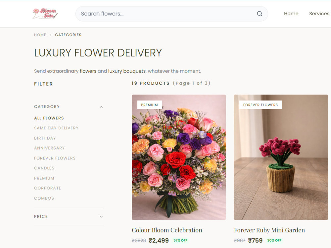Expand the PRICE filter section
This screenshot has width=331, height=248.
click(69, 217)
